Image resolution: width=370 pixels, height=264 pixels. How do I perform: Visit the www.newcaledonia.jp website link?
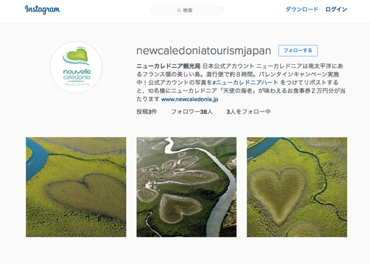(x=190, y=99)
